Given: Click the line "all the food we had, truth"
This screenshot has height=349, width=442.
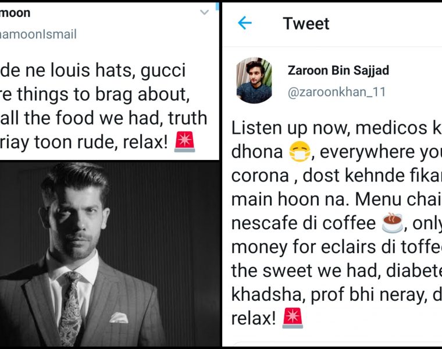Looking at the screenshot, I should (x=104, y=118).
